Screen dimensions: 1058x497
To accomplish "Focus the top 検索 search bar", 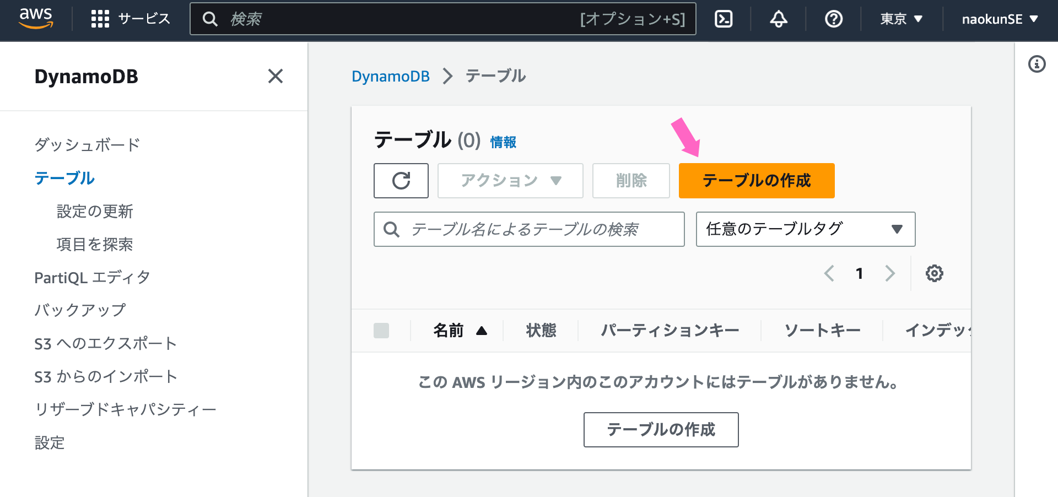I will [x=443, y=19].
